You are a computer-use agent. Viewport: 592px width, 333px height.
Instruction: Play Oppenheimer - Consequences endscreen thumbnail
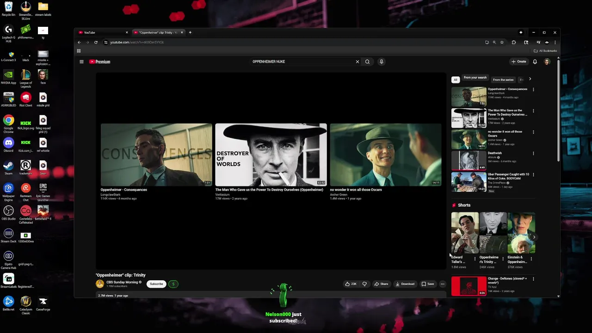pyautogui.click(x=156, y=154)
